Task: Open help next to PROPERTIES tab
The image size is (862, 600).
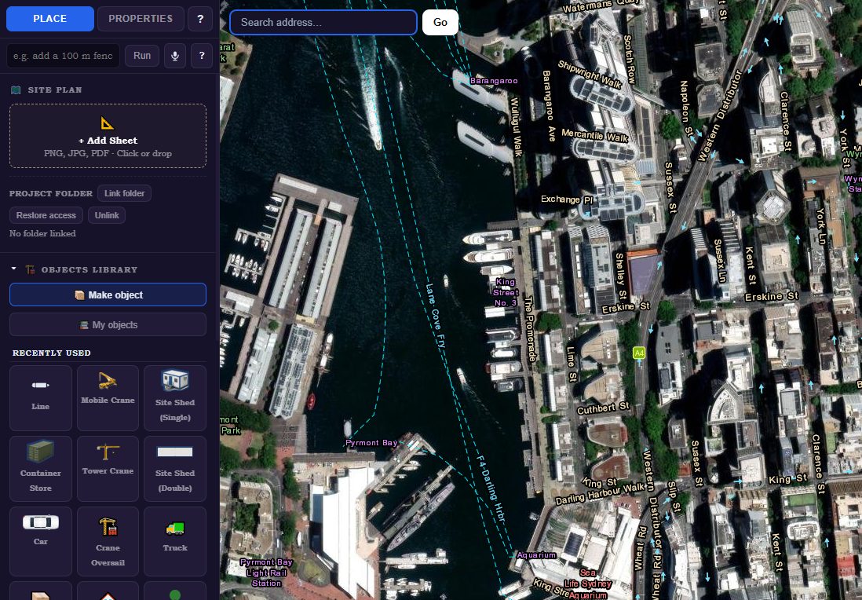Action: (x=200, y=19)
